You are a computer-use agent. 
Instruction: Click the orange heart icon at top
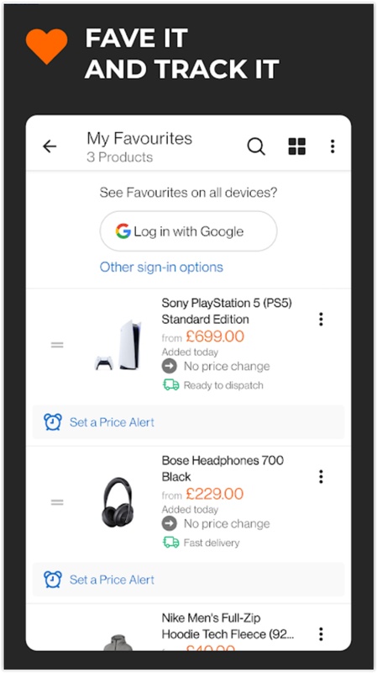47,46
